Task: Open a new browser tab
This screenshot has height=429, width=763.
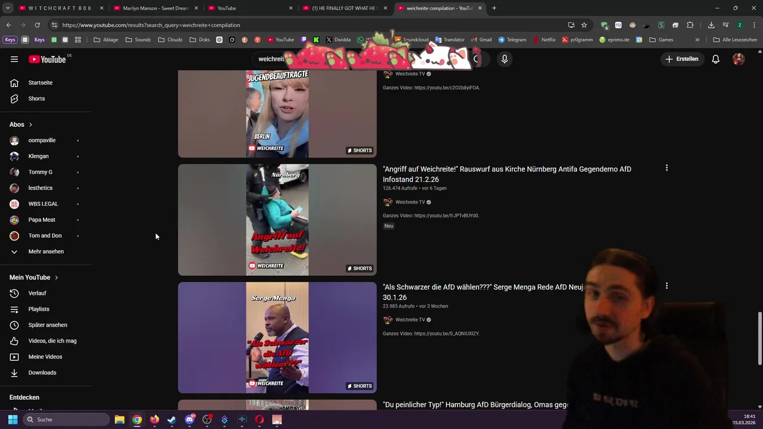Action: pyautogui.click(x=494, y=8)
